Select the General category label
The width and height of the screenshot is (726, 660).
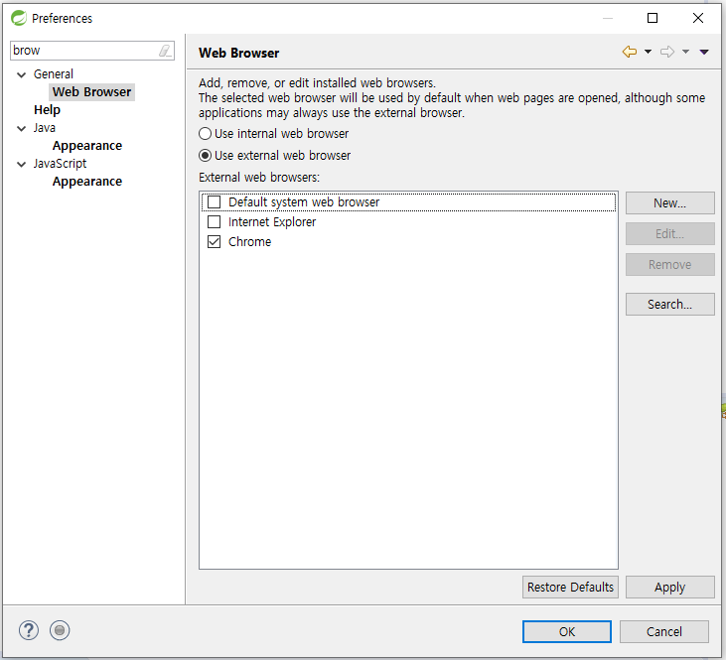pos(54,74)
